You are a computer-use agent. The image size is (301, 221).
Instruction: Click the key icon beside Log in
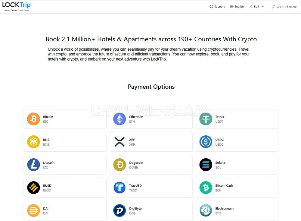[x=273, y=7]
